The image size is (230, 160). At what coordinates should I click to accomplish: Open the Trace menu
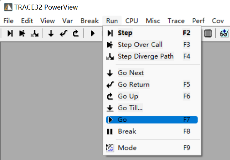coord(176,21)
